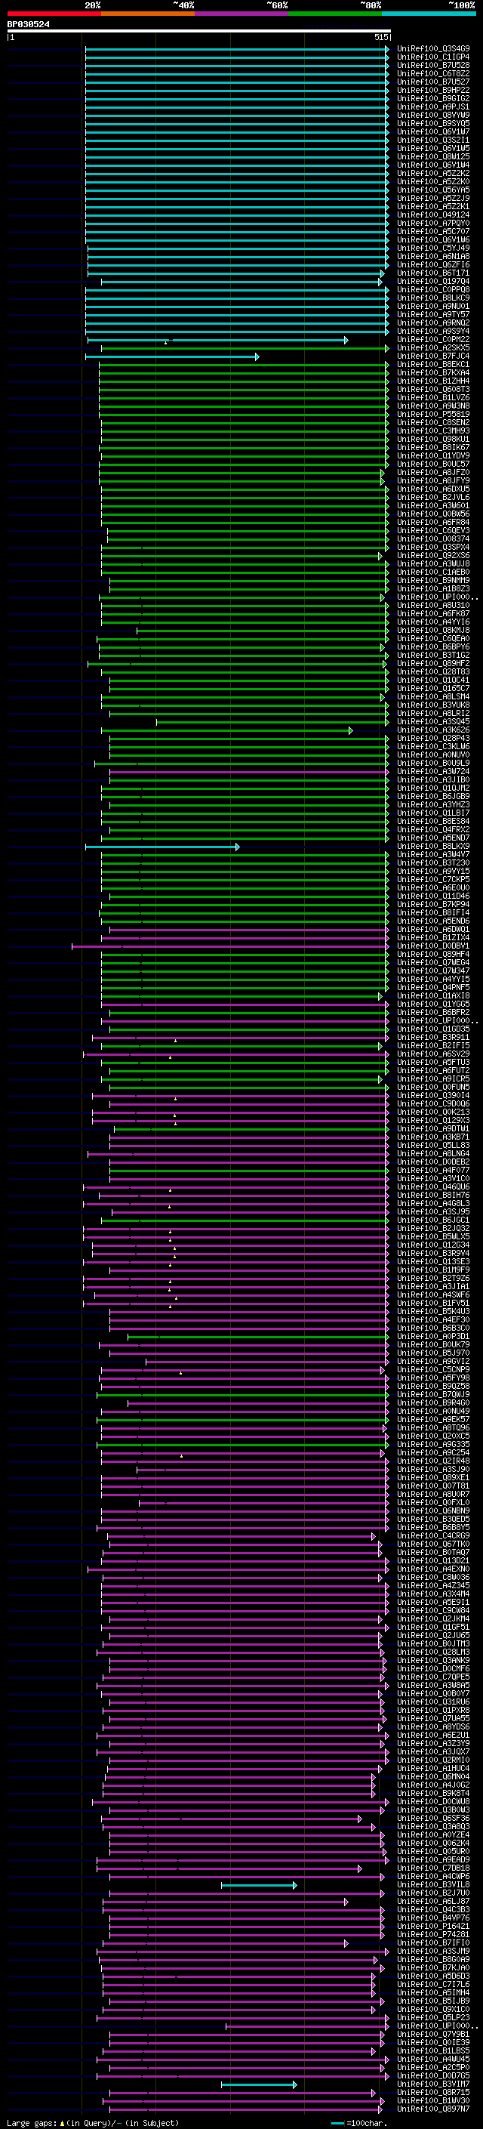
Task: Click the Large gaps legend text
Action: pyautogui.click(x=94, y=2123)
